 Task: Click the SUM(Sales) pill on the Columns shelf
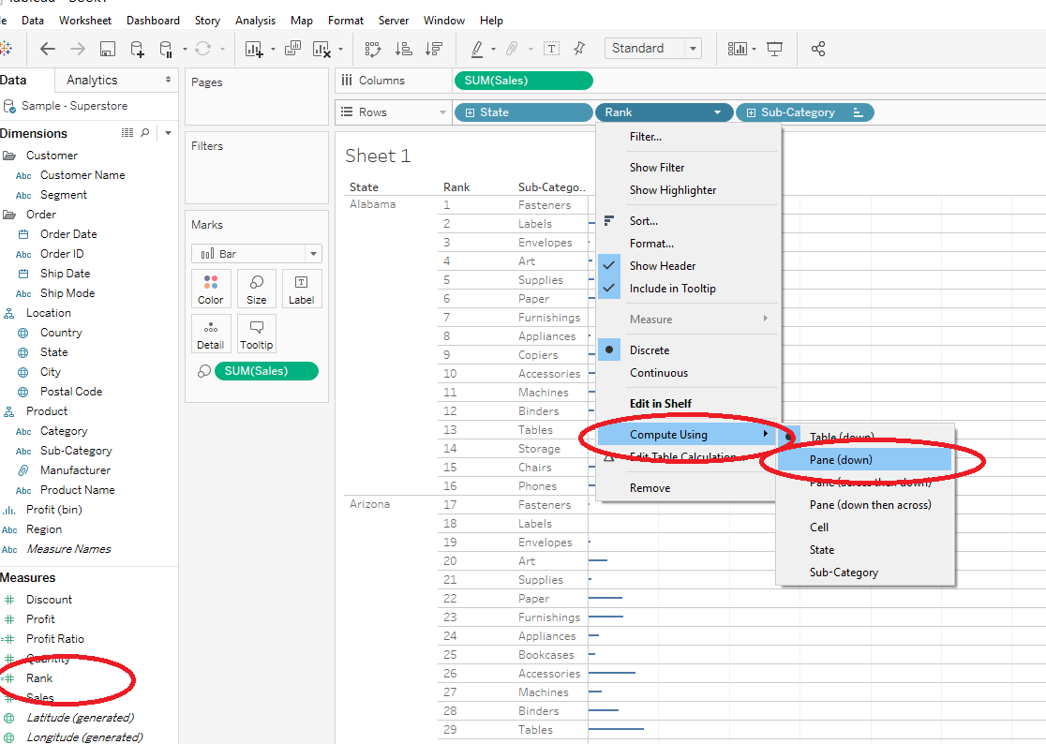coord(523,80)
